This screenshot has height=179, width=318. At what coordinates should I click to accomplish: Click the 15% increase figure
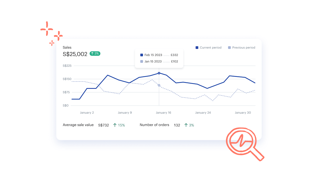click(121, 125)
